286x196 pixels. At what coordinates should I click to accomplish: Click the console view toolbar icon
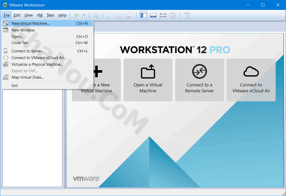pyautogui.click(x=187, y=15)
